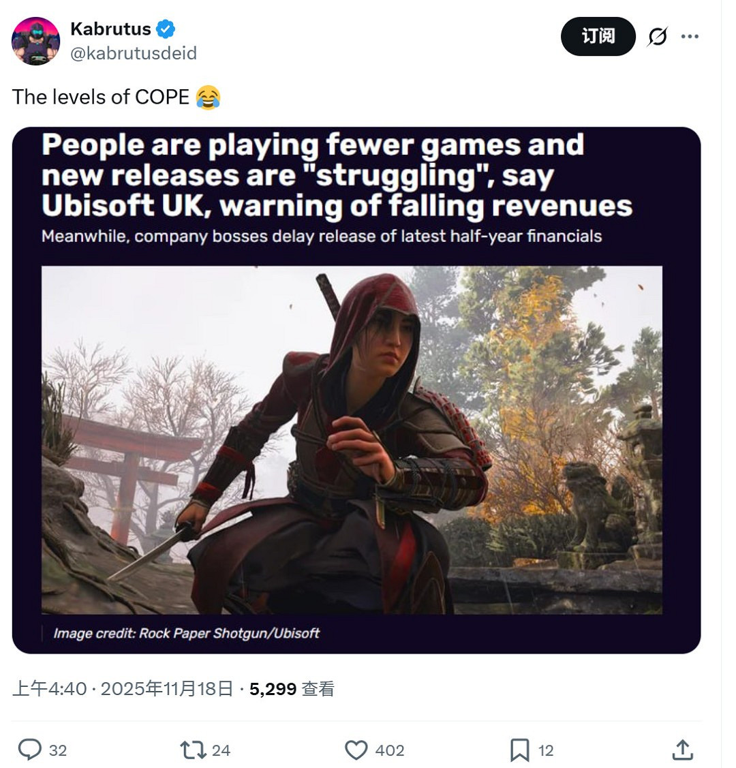Open Kabrutus's profile via the username
The width and height of the screenshot is (736, 768).
pyautogui.click(x=110, y=29)
